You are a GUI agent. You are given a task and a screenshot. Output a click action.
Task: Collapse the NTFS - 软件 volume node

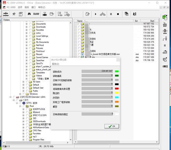(x=17, y=103)
